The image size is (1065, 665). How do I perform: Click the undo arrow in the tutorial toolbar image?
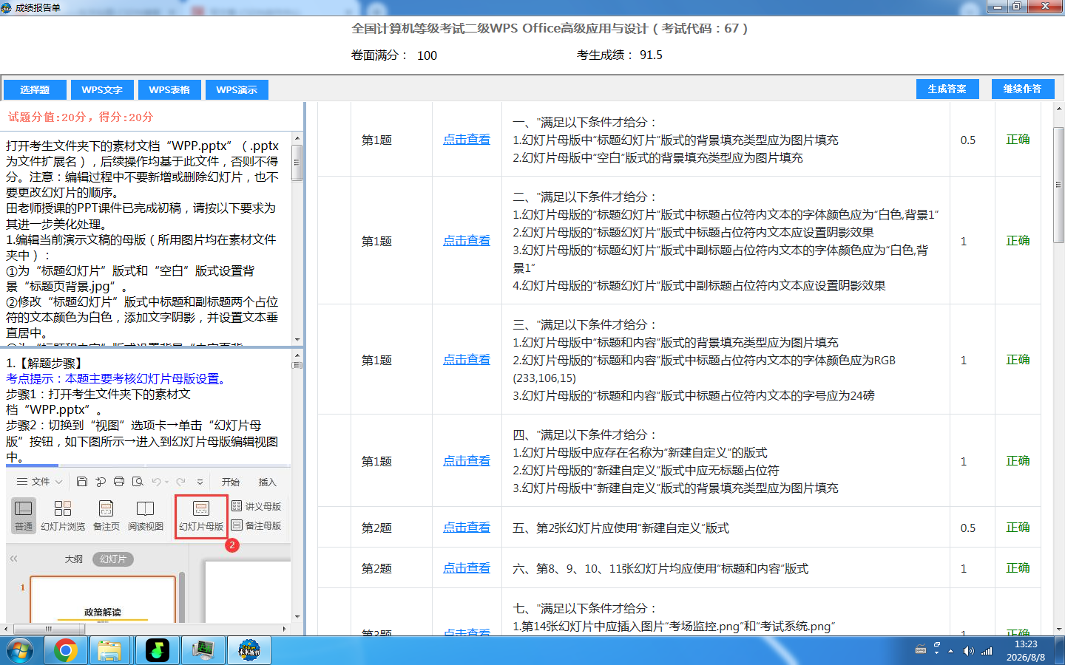click(x=156, y=482)
